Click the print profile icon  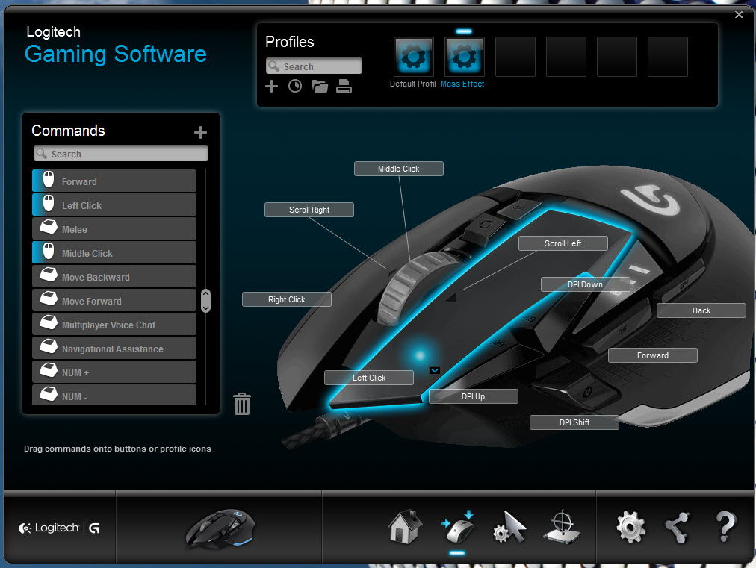pyautogui.click(x=344, y=87)
